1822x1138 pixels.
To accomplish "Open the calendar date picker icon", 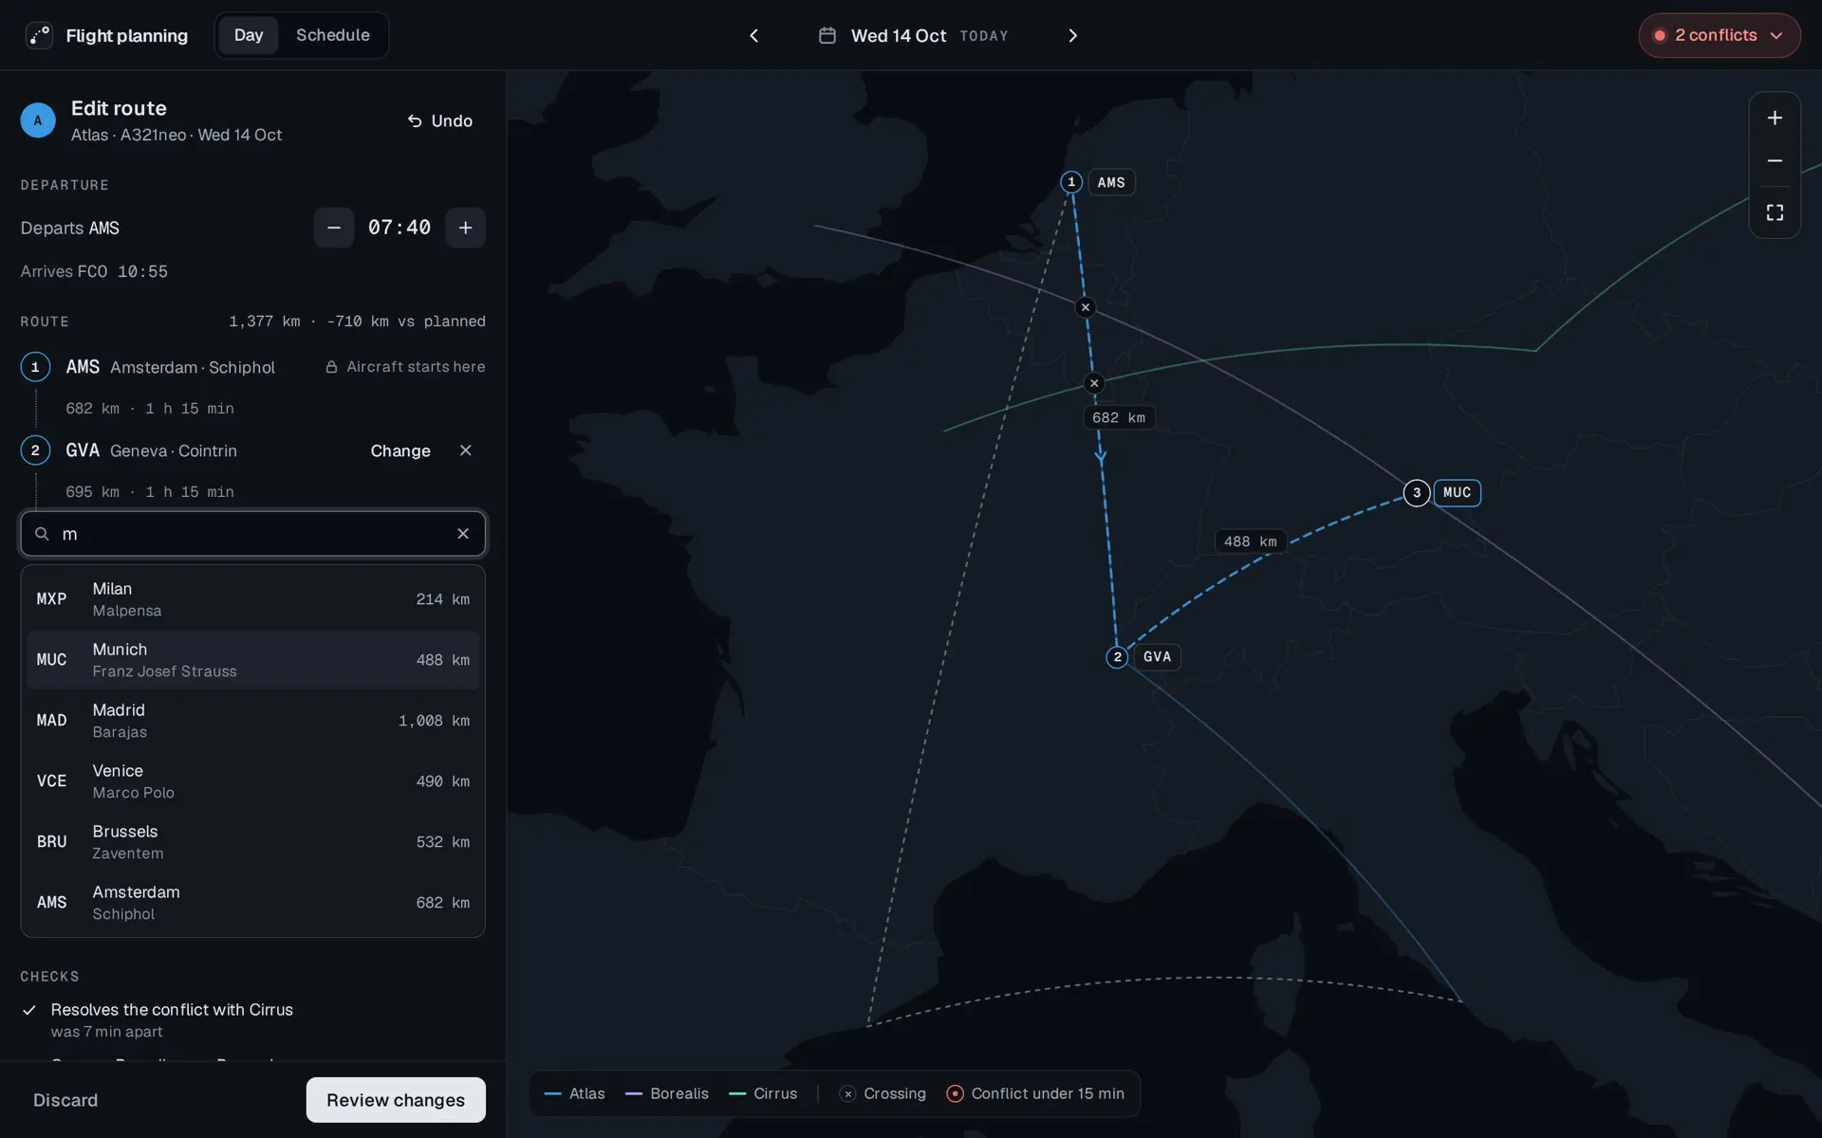I will tap(827, 35).
